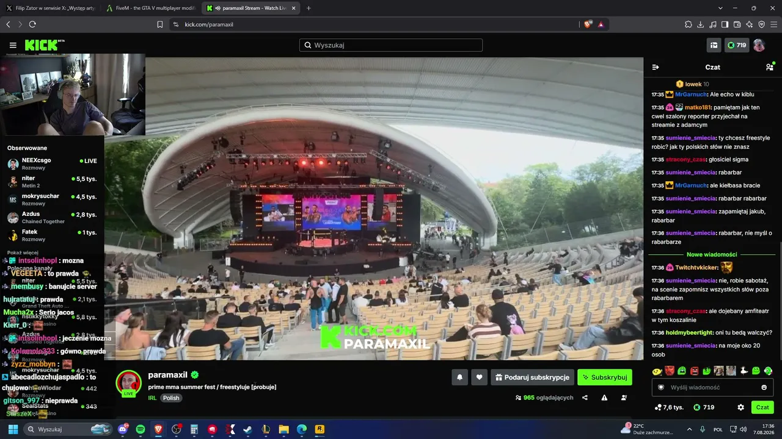782x439 pixels.
Task: Bookmark this page in the address bar
Action: point(160,24)
